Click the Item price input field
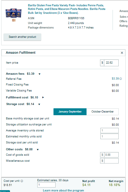Image resolution: width=128 pixels, height=192 pixels. tap(111, 63)
